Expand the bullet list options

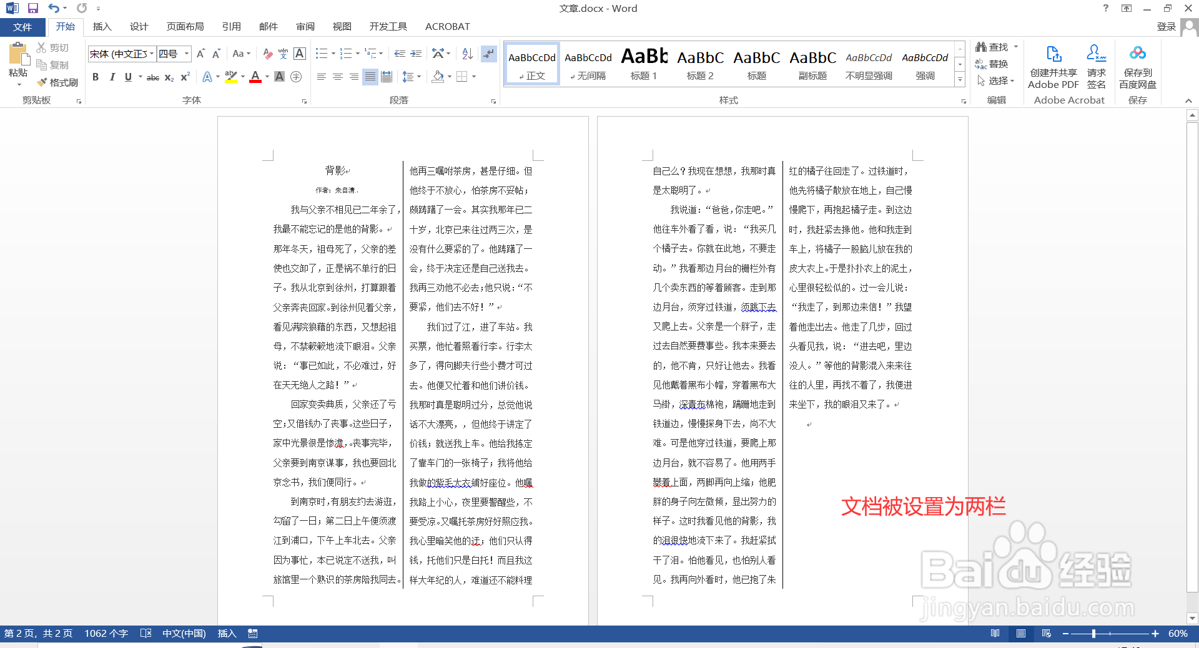point(333,54)
